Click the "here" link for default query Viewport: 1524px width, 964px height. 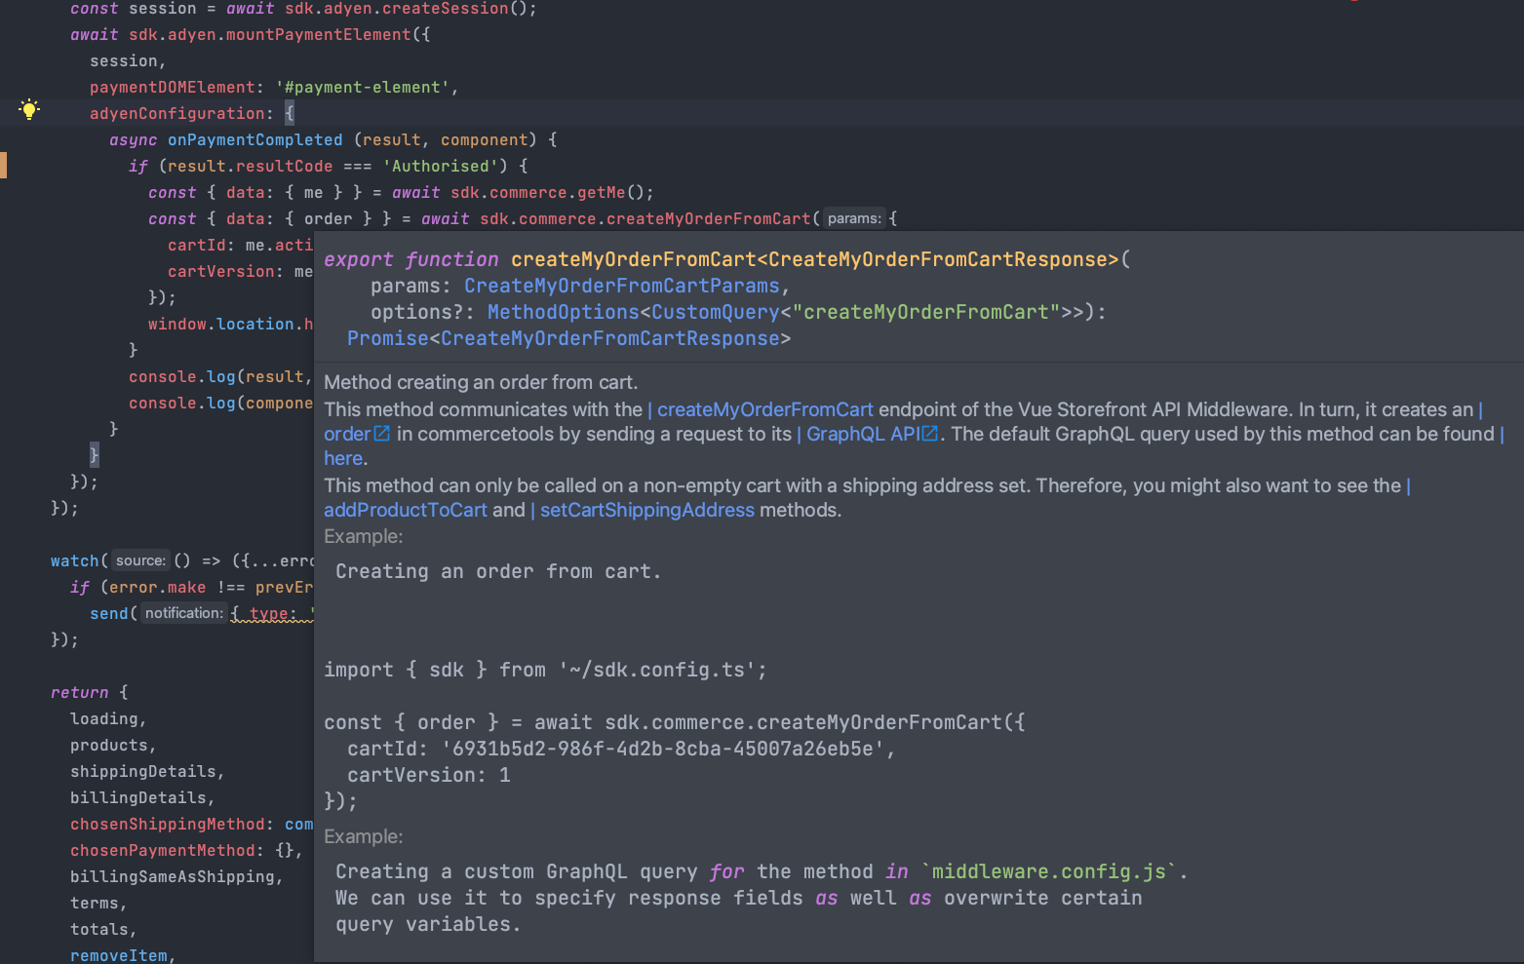pos(343,459)
